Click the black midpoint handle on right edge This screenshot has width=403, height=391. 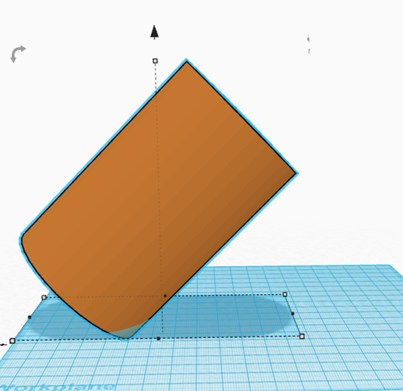click(x=293, y=313)
